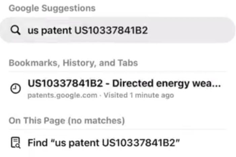The height and width of the screenshot is (157, 236).
Task: Click the patents.google.com URL subtitle
Action: [x=62, y=95]
